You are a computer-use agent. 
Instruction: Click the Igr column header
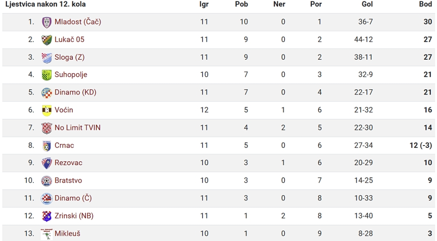click(x=204, y=4)
